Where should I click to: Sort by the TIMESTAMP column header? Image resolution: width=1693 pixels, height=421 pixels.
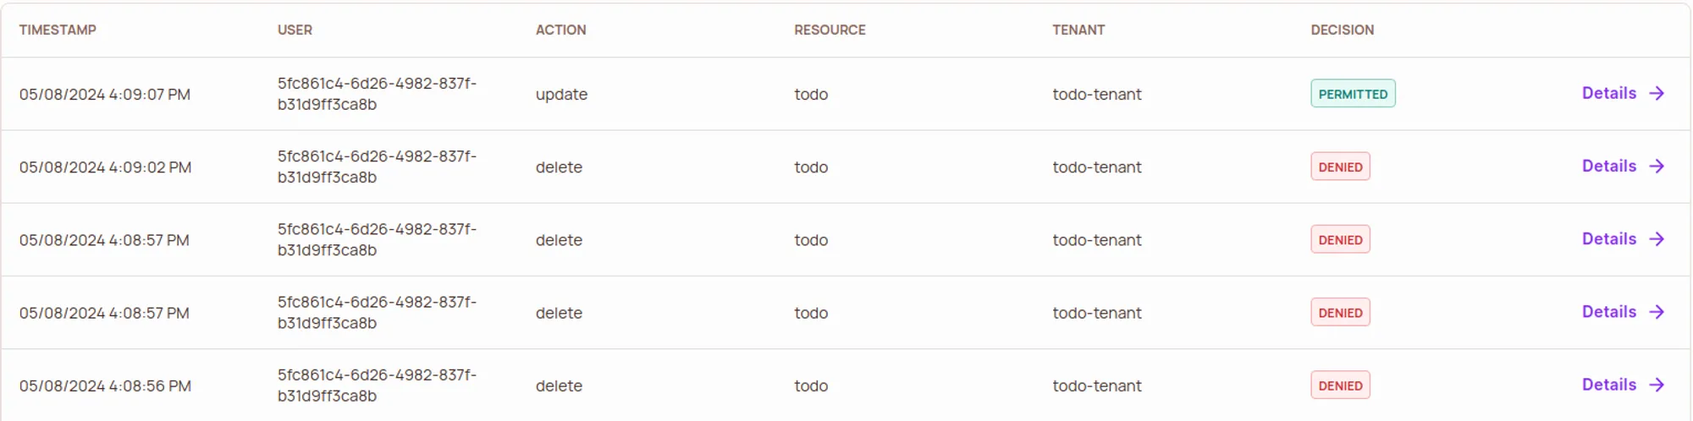pos(58,30)
